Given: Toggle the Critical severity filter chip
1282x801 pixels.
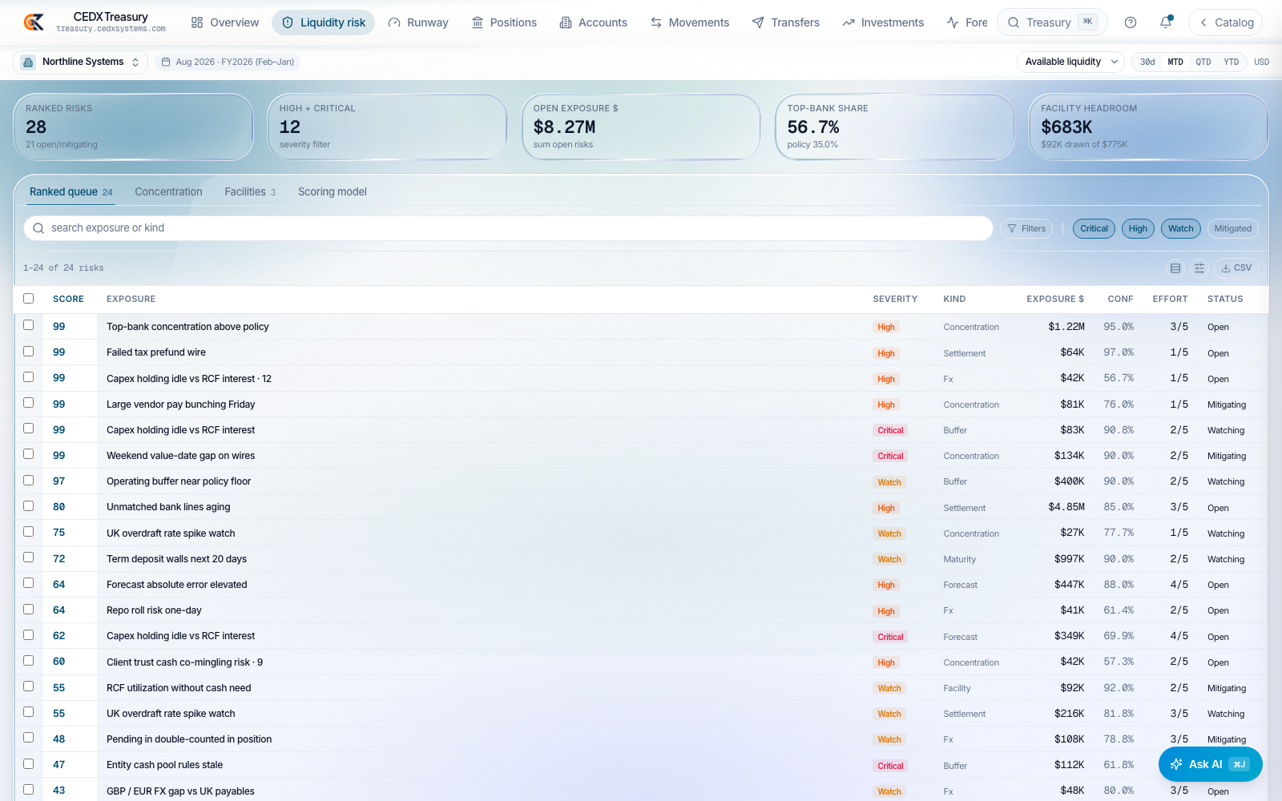Looking at the screenshot, I should click(x=1094, y=228).
